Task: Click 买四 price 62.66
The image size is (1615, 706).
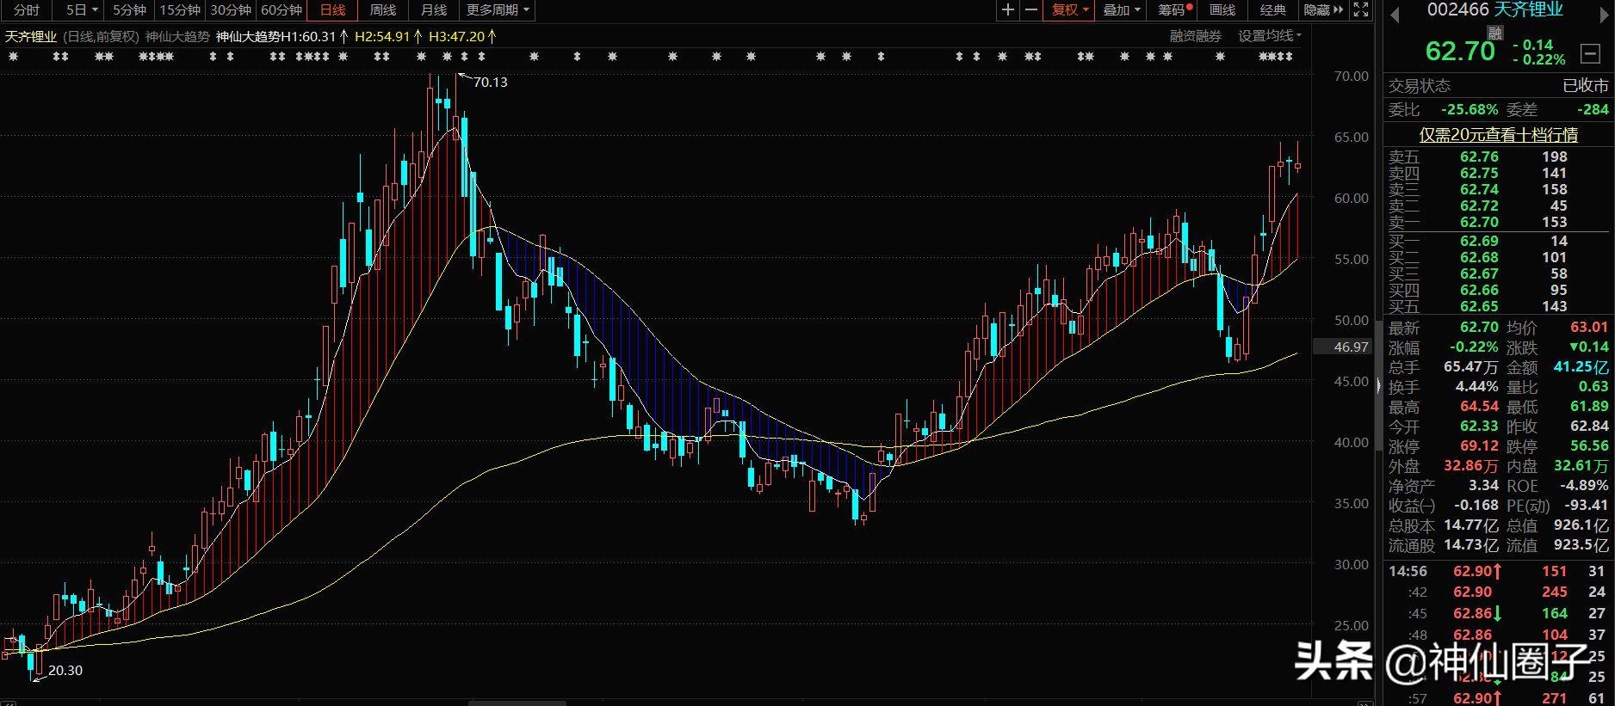Action: click(1479, 290)
